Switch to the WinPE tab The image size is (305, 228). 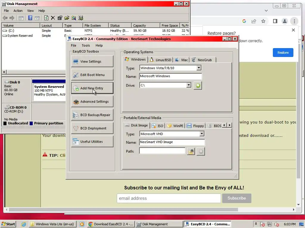click(x=175, y=126)
